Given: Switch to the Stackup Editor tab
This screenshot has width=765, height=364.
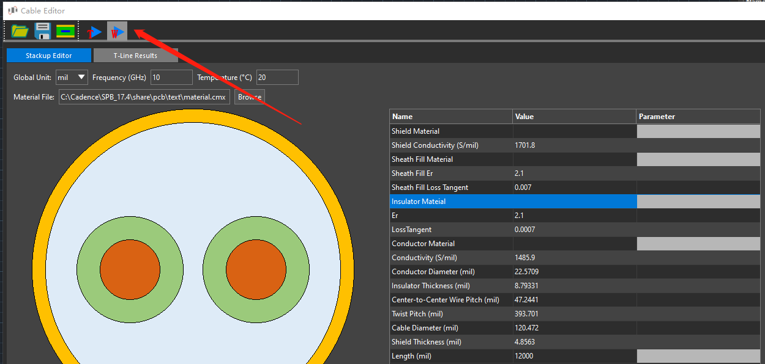Looking at the screenshot, I should coord(49,56).
